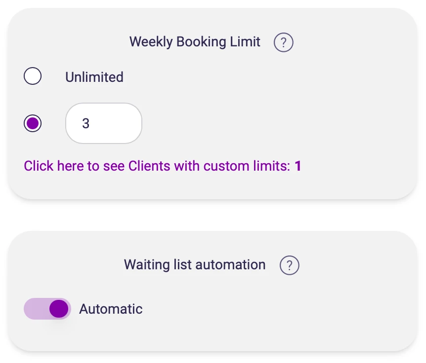Open help for Waiting list automation
The height and width of the screenshot is (363, 426).
click(x=289, y=265)
